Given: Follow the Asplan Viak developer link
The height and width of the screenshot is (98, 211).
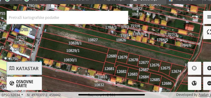Looking at the screenshot, I should [x=205, y=95].
